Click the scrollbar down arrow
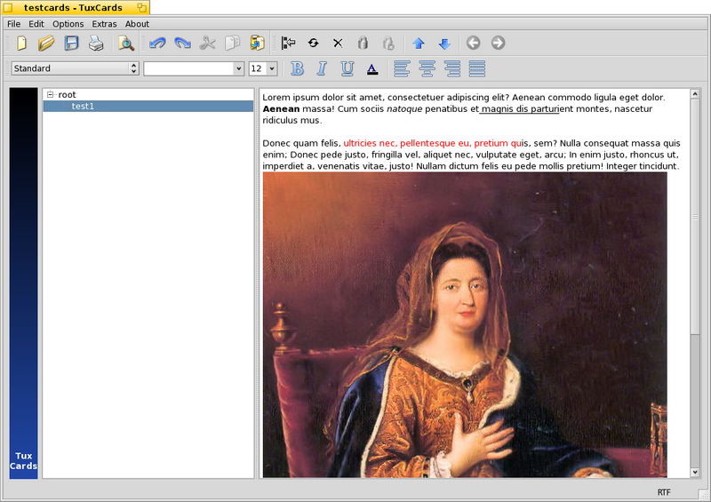 pos(695,473)
